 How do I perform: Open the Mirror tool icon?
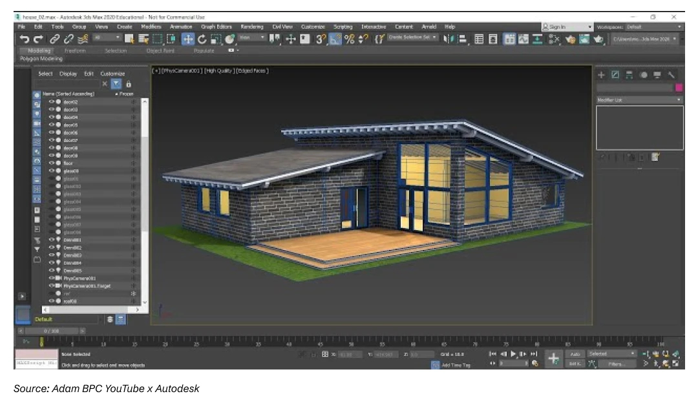coord(447,39)
